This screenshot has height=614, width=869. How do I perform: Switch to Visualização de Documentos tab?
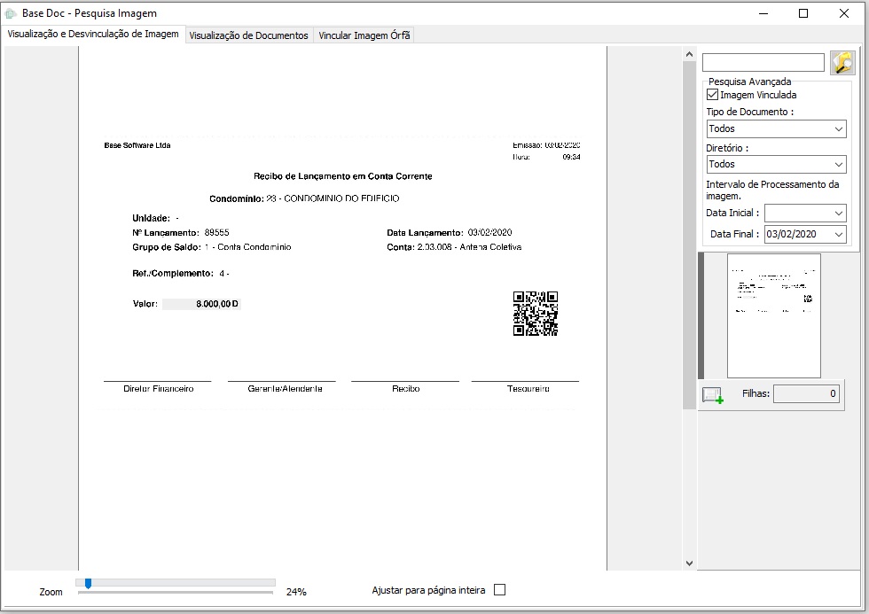pyautogui.click(x=249, y=35)
